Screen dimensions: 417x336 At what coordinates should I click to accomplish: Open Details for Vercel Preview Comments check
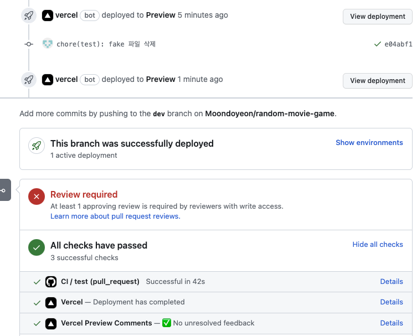click(391, 323)
